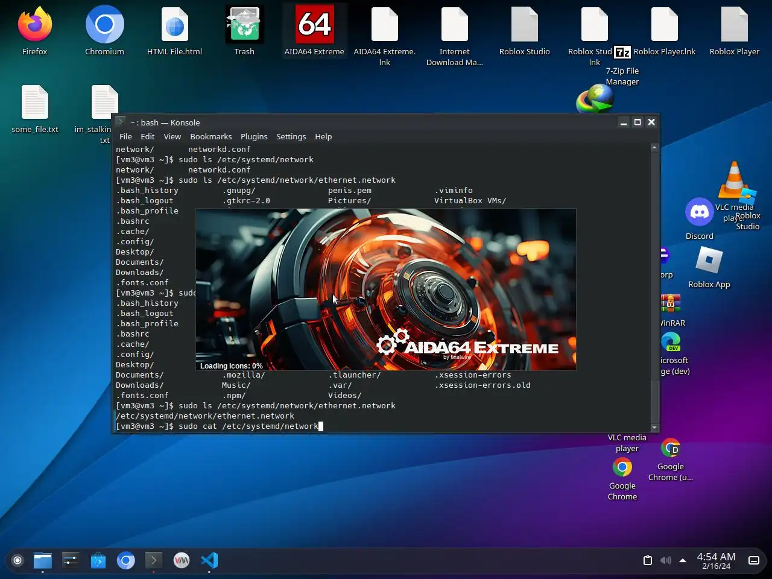
Task: Open the application launcher in taskbar
Action: (x=17, y=560)
